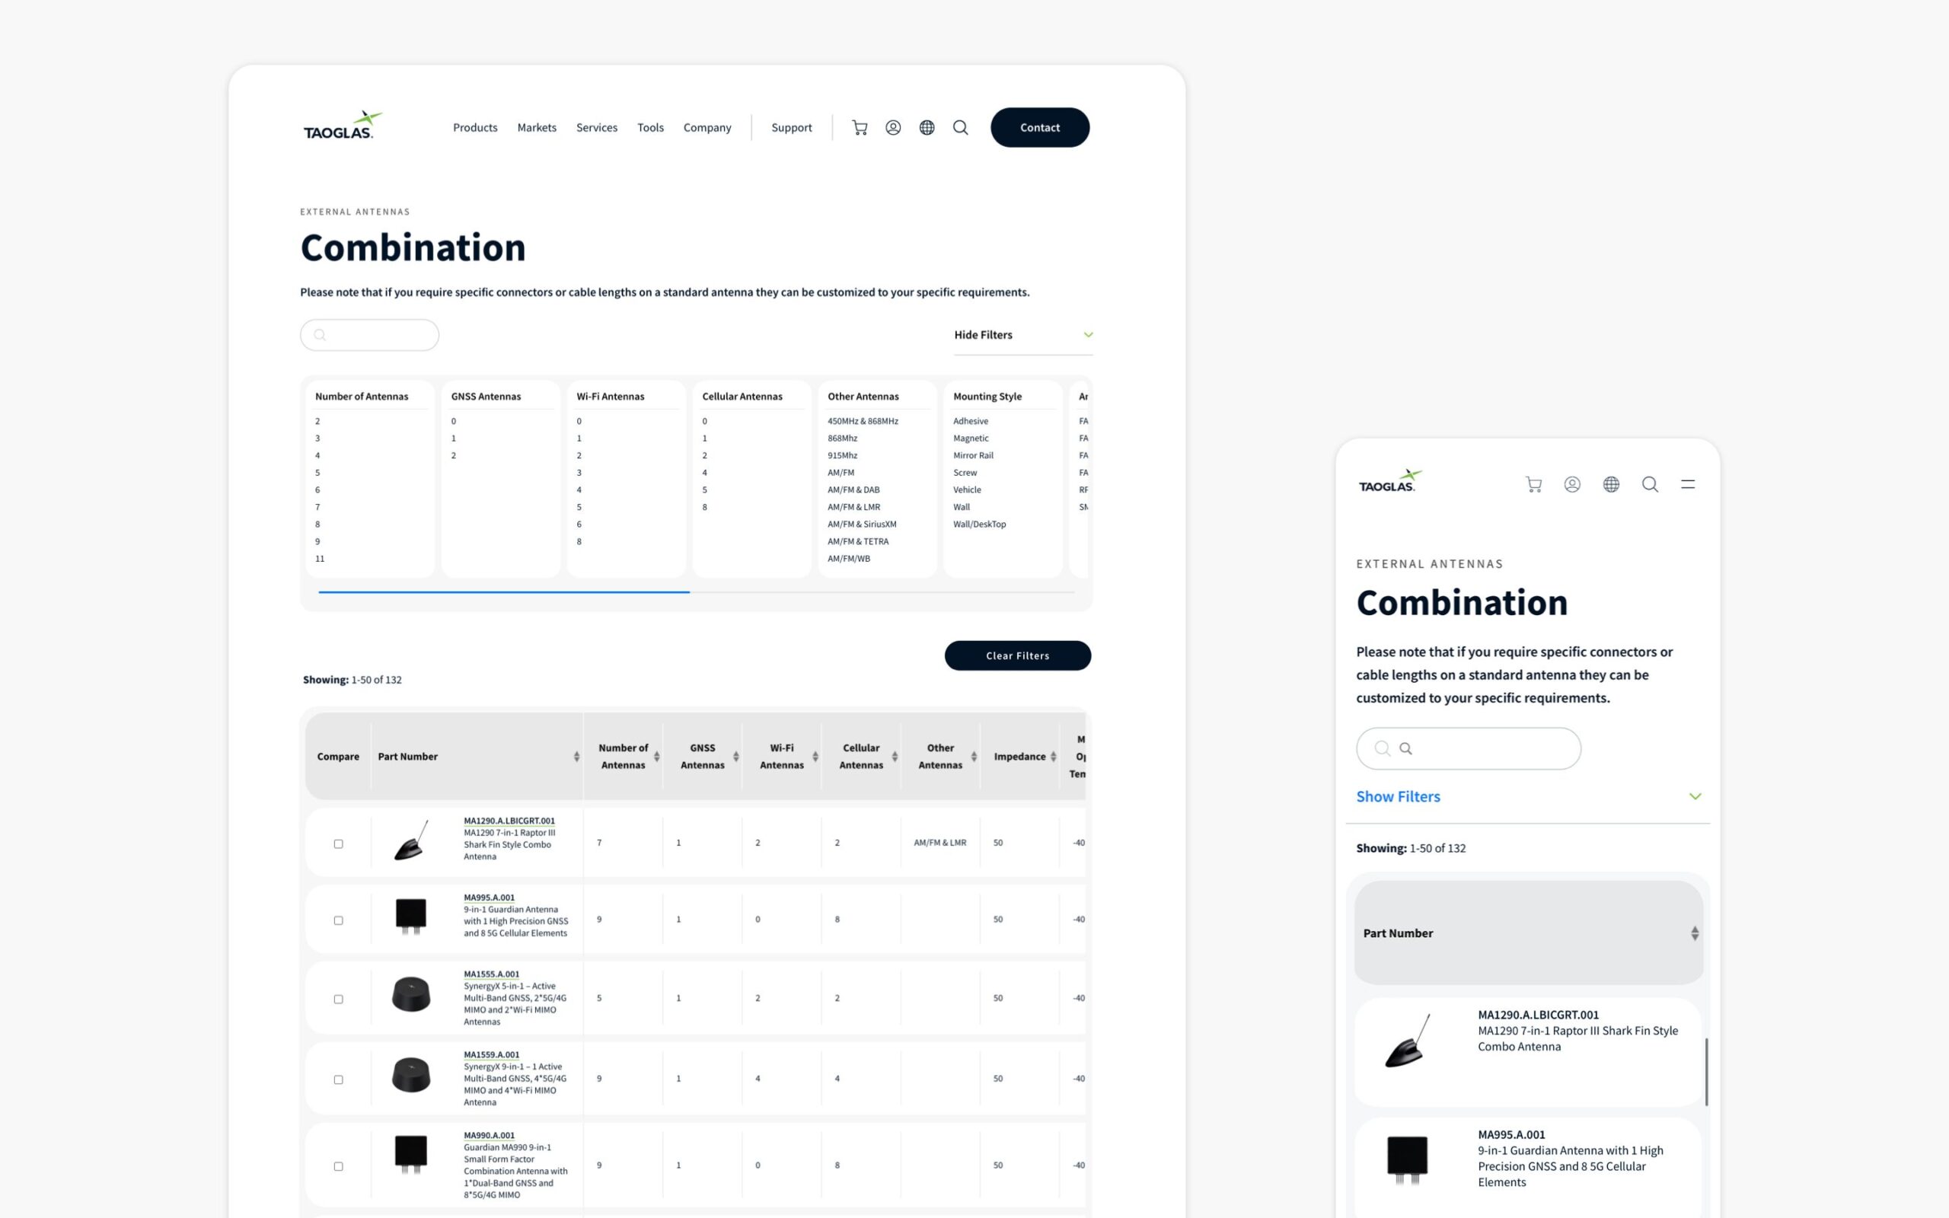1949x1218 pixels.
Task: Click the Products menu item
Action: click(474, 126)
